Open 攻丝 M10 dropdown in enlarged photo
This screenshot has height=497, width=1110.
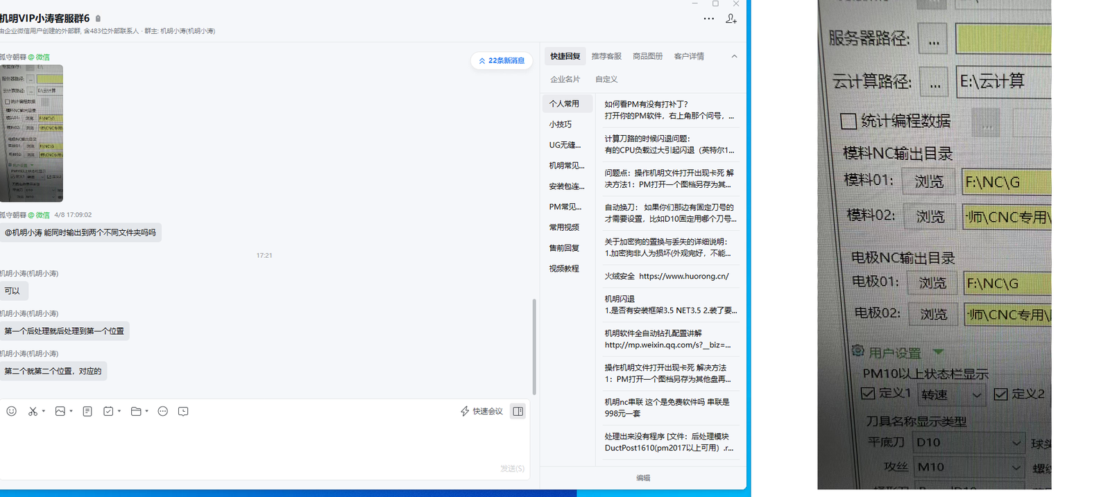[x=968, y=467]
